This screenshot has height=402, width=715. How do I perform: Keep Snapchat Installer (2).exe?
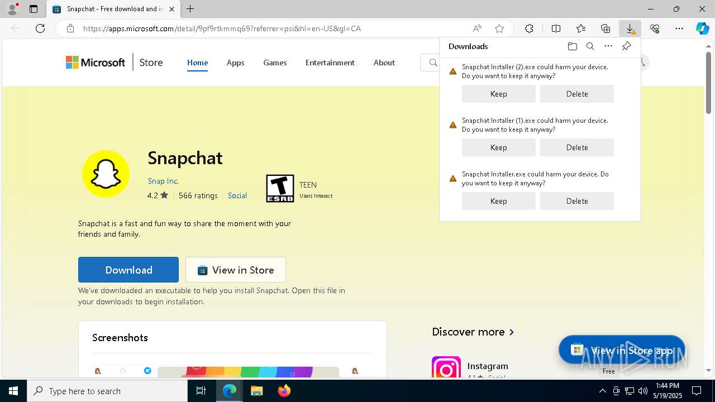tap(498, 94)
